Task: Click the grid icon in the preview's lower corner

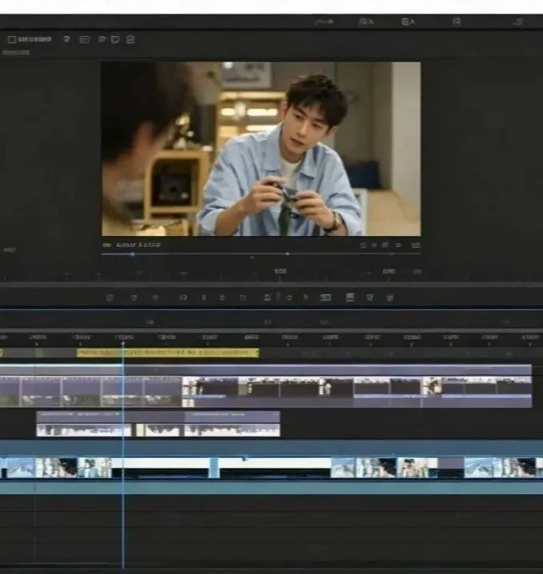Action: (x=416, y=245)
